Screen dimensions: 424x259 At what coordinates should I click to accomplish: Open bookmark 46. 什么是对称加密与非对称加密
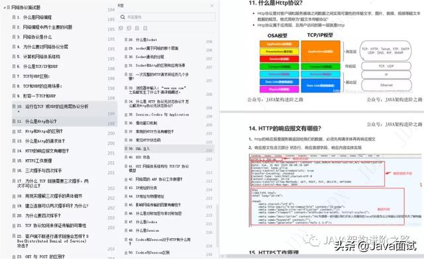155,213
